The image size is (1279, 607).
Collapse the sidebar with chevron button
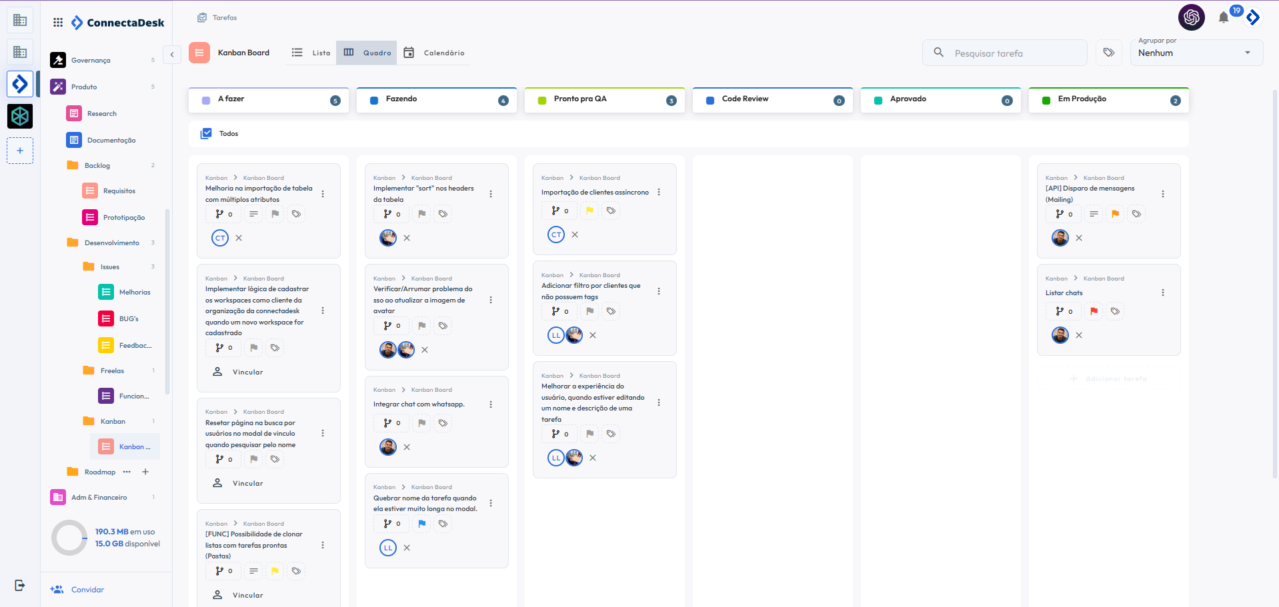tap(172, 55)
